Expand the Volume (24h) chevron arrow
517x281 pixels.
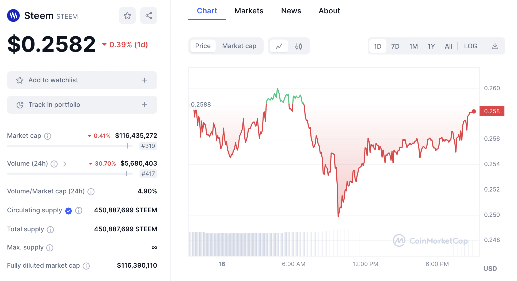coord(65,164)
